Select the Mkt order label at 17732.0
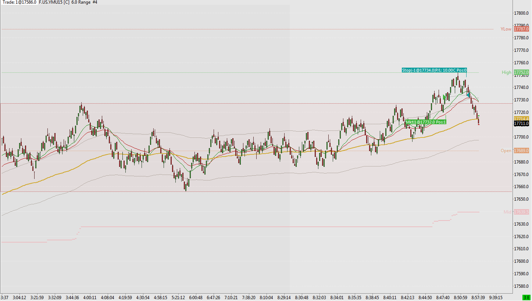This screenshot has width=532, height=301. [426, 122]
